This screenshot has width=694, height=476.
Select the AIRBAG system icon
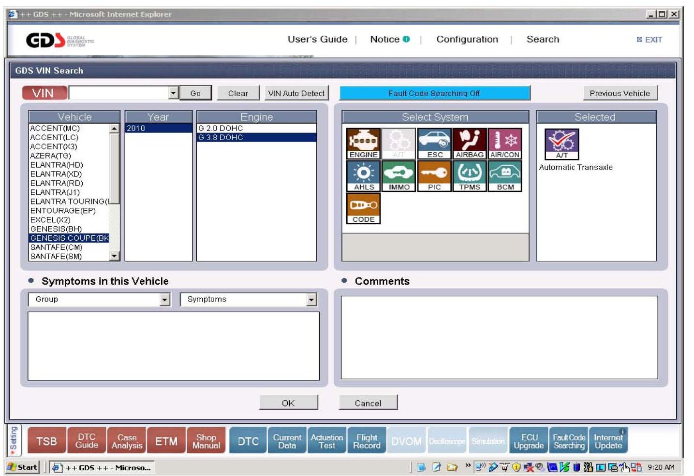[469, 144]
